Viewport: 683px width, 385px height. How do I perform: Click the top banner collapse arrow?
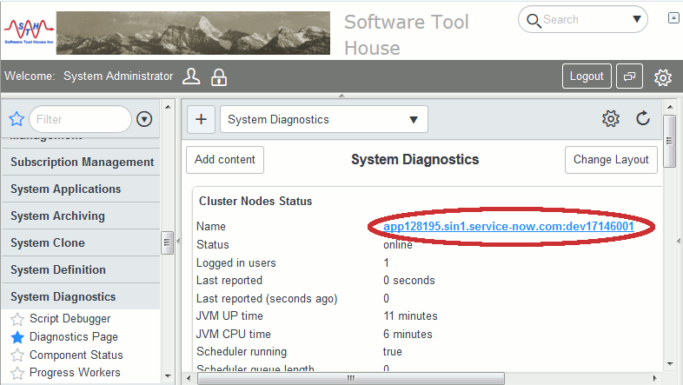point(341,96)
